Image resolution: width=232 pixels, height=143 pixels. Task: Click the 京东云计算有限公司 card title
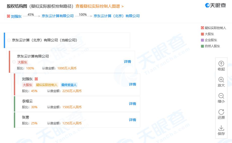[33, 56]
